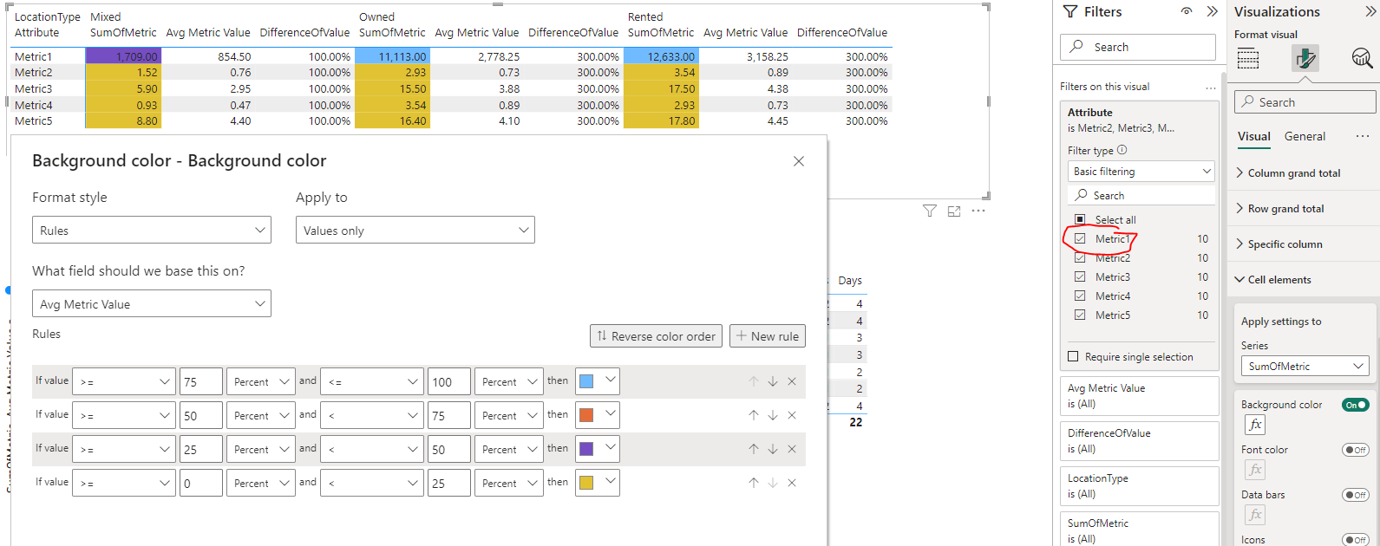Viewport: 1380px width, 546px height.
Task: Open the Format style Rules dropdown
Action: pos(152,230)
